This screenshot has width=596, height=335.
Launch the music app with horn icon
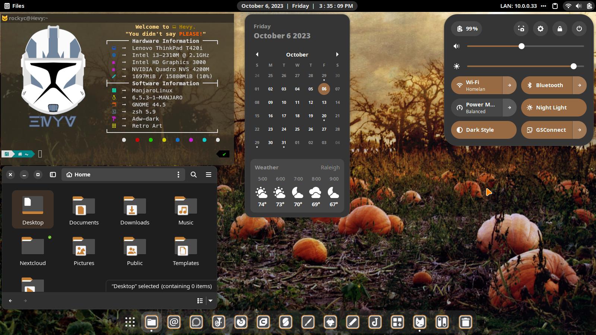[219, 322]
